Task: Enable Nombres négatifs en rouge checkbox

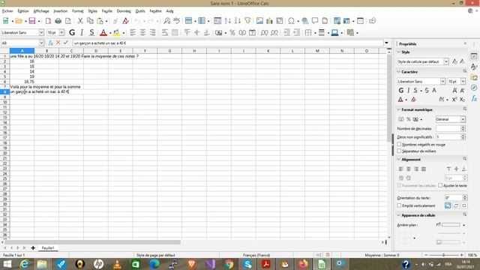Action: 399,144
